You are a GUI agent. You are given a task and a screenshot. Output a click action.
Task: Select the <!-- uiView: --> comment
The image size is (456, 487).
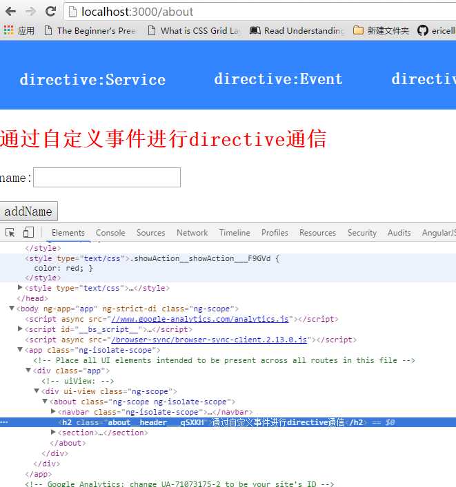78,381
